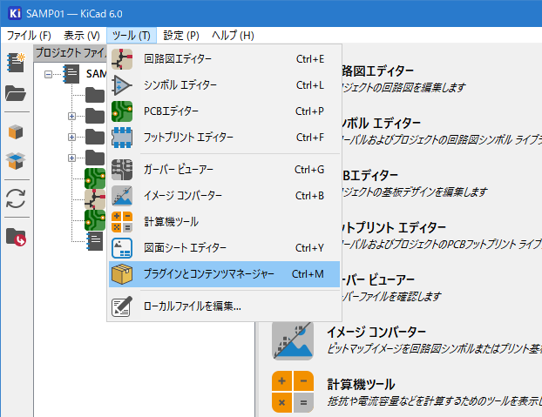Click the gray Gerber viewer icon
Image resolution: width=542 pixels, height=417 pixels.
tap(122, 170)
